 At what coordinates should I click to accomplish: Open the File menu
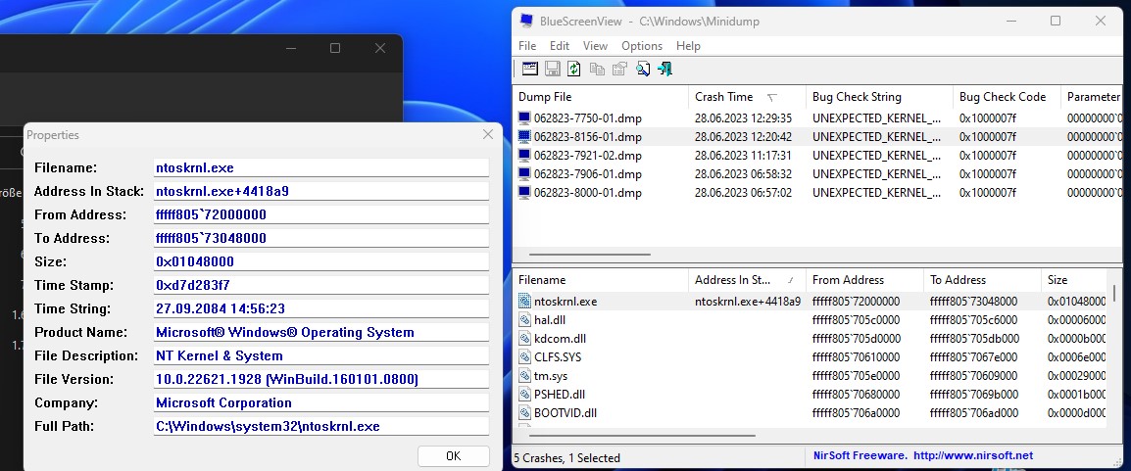(527, 45)
